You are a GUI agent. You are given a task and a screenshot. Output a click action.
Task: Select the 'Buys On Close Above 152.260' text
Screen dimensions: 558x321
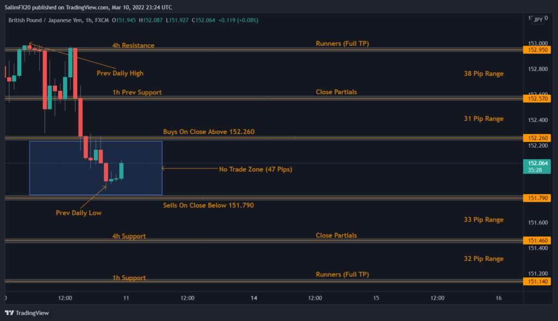[x=209, y=132]
